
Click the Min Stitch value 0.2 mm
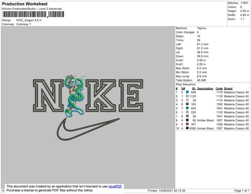[x=202, y=72]
